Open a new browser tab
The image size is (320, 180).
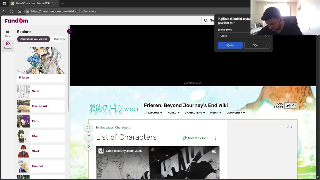point(63,3)
